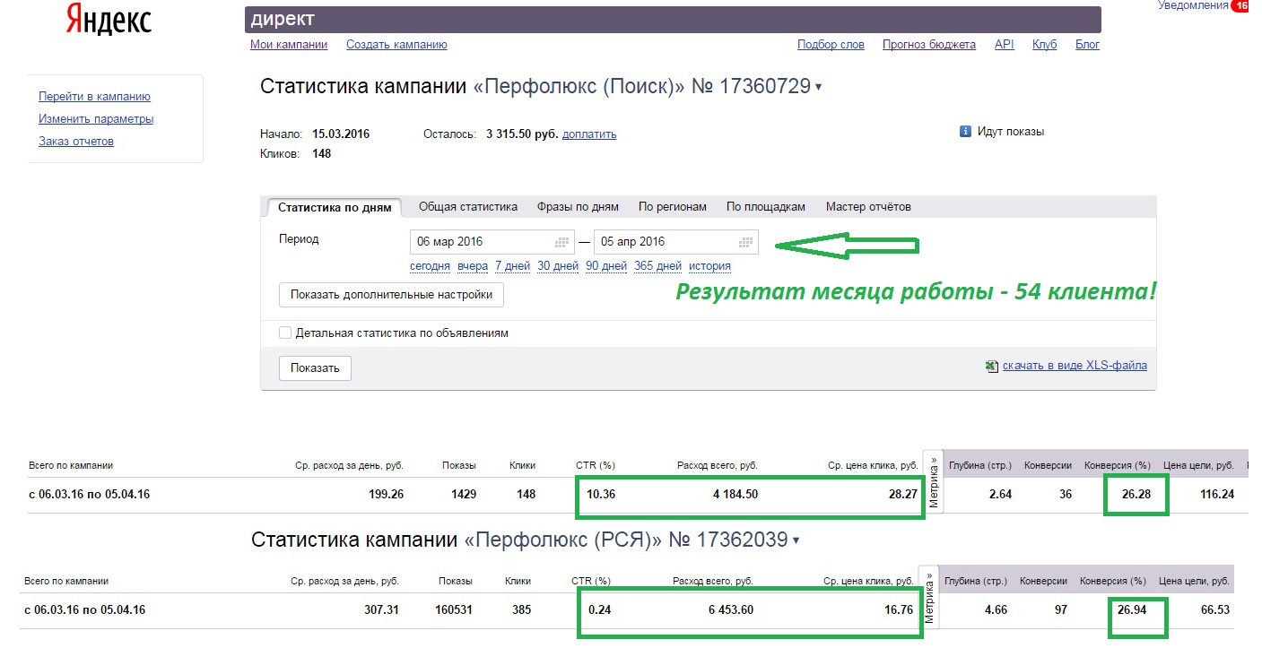Click the доплатить link
This screenshot has width=1262, height=648.
[589, 134]
